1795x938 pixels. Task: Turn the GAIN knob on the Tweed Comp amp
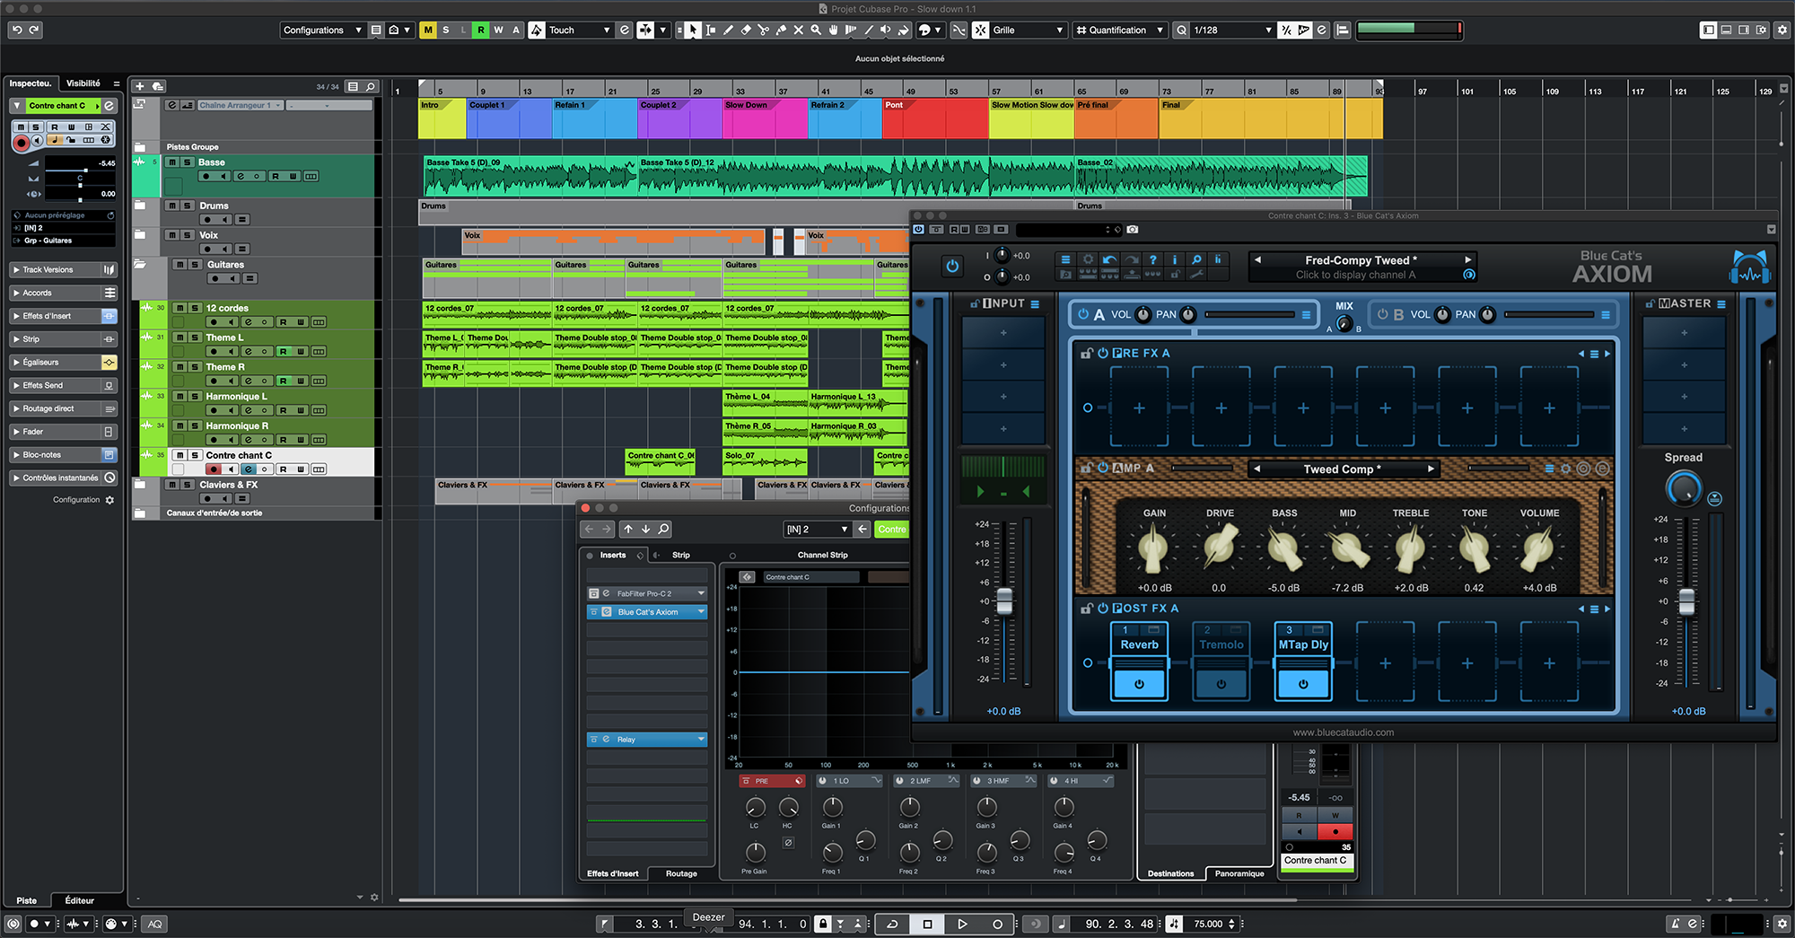[x=1152, y=548]
